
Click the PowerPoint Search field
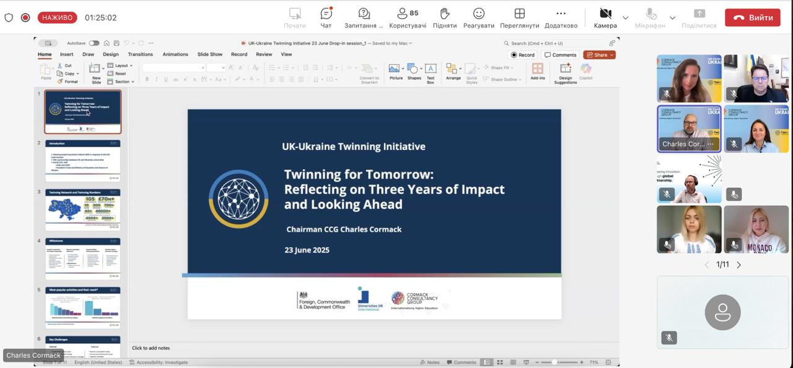coord(555,43)
